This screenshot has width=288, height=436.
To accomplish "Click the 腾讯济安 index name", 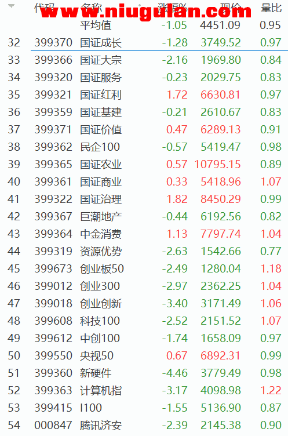I will click(101, 426).
